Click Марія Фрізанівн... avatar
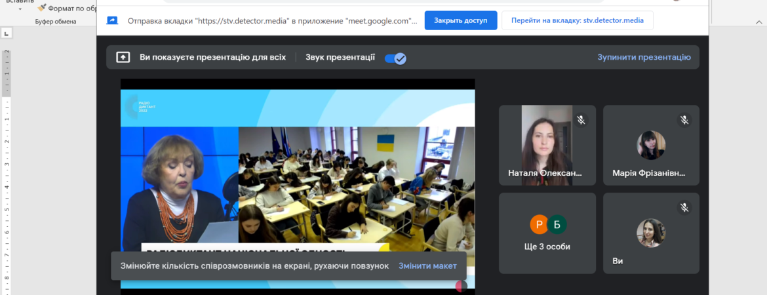The image size is (767, 295). [651, 146]
